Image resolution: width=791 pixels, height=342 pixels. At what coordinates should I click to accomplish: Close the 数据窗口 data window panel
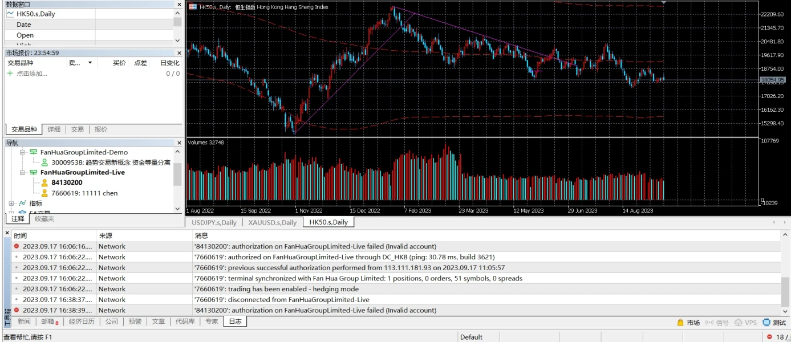[179, 5]
